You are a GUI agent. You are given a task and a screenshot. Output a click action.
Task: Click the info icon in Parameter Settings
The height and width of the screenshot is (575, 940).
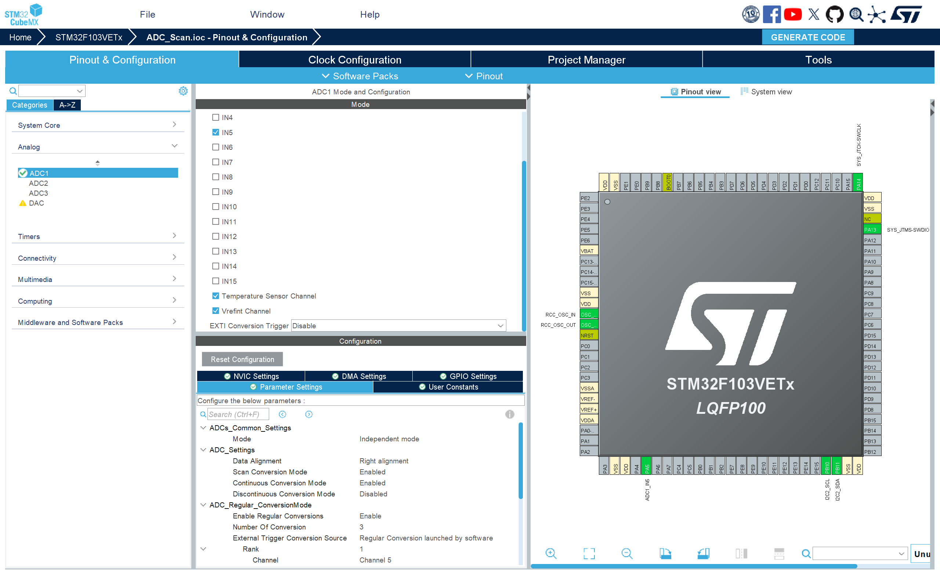click(x=509, y=414)
